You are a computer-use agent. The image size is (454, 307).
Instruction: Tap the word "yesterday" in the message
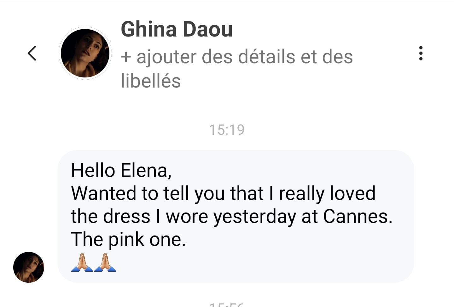point(254,217)
